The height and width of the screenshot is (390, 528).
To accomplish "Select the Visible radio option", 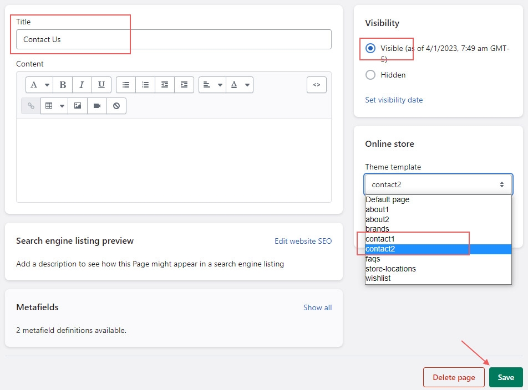I will pos(370,48).
